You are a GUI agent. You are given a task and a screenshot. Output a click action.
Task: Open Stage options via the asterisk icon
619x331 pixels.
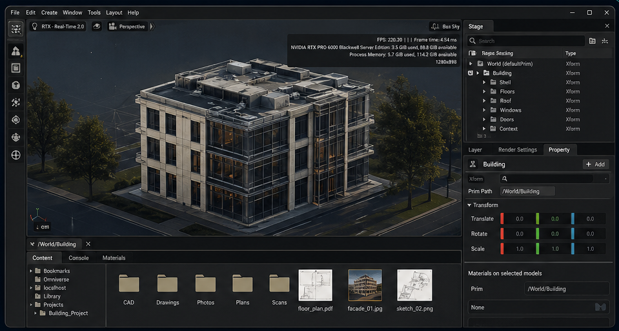pyautogui.click(x=604, y=41)
